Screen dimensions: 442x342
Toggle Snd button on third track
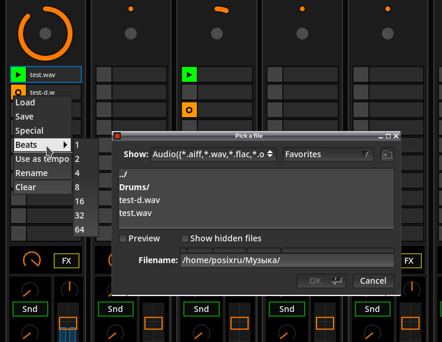point(202,309)
